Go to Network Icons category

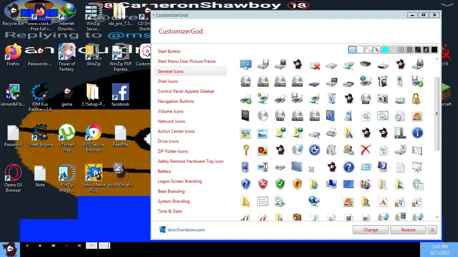[x=171, y=121]
